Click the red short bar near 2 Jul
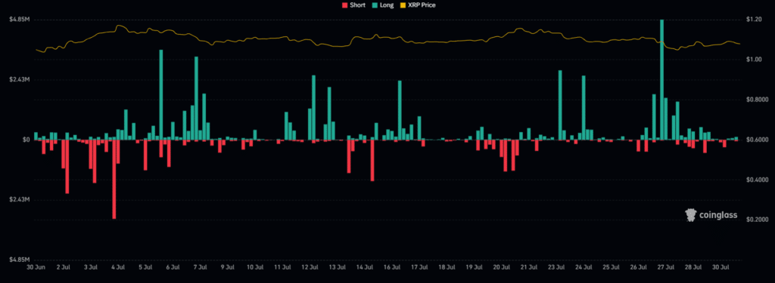 click(67, 167)
